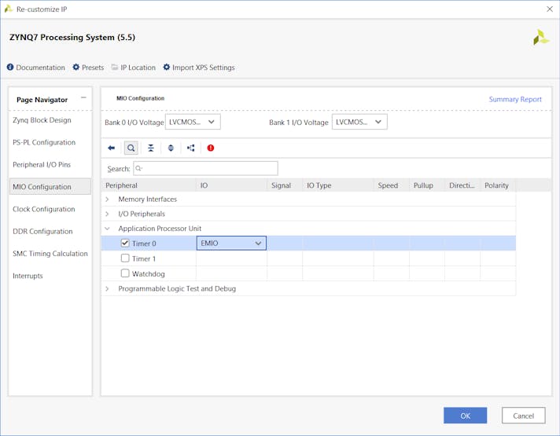Click the Vivado icon in title bar
Viewport: 560px width, 436px height.
pyautogui.click(x=8, y=9)
